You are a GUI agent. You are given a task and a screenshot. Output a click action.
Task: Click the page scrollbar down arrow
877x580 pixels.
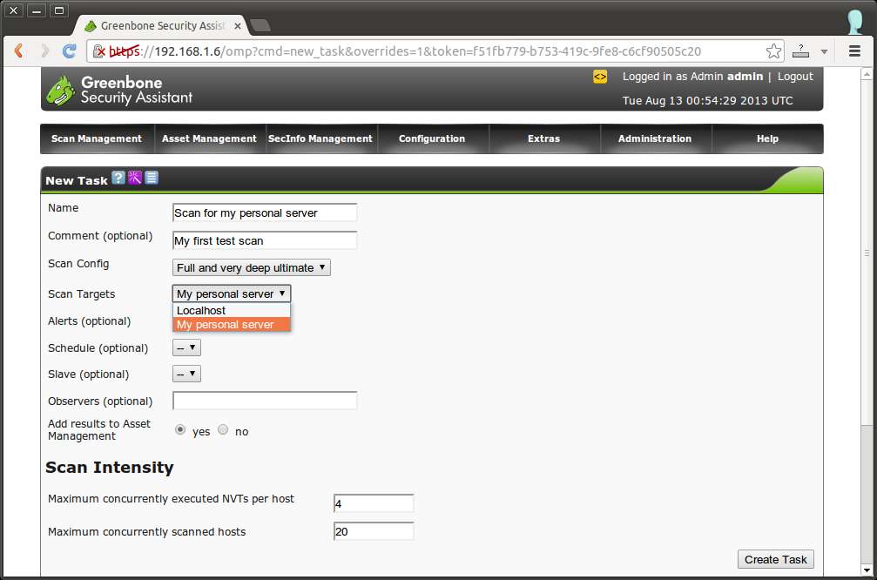[867, 570]
